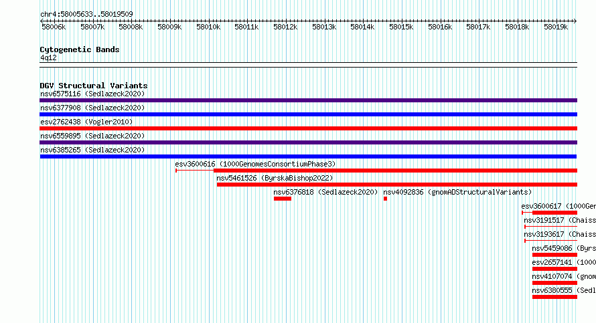Click the 58017k ruler tick label
Viewport: 596px width, 323px height.
[x=479, y=27]
